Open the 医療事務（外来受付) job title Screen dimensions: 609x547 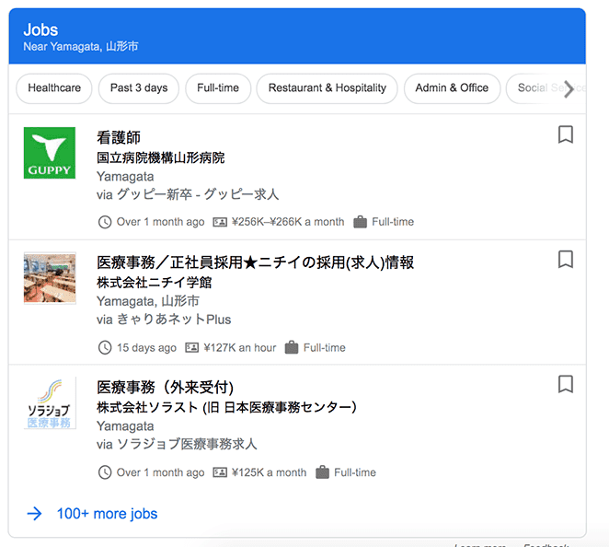pyautogui.click(x=165, y=387)
